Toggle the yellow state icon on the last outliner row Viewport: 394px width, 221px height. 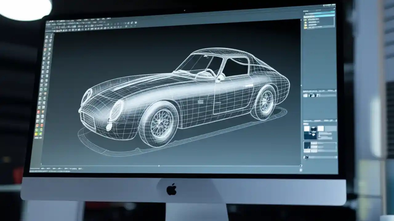point(305,28)
